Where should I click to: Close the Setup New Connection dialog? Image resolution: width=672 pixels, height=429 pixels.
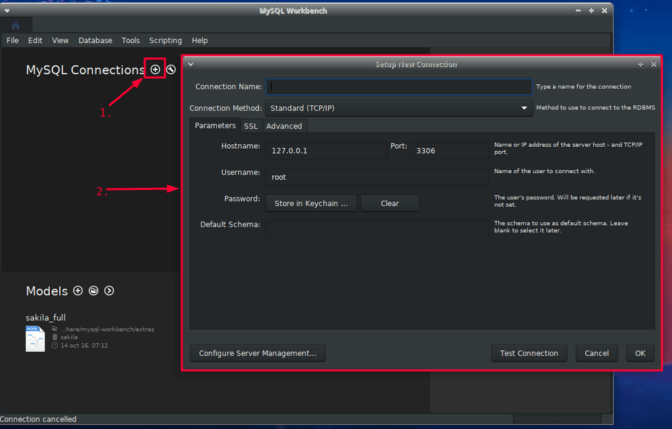[x=654, y=64]
